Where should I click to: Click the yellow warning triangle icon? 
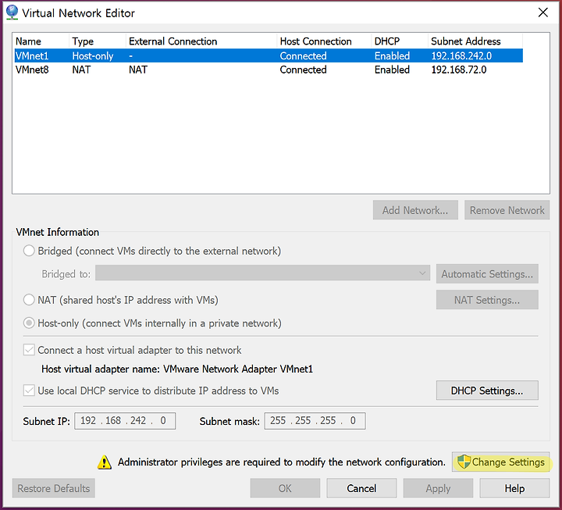point(105,462)
